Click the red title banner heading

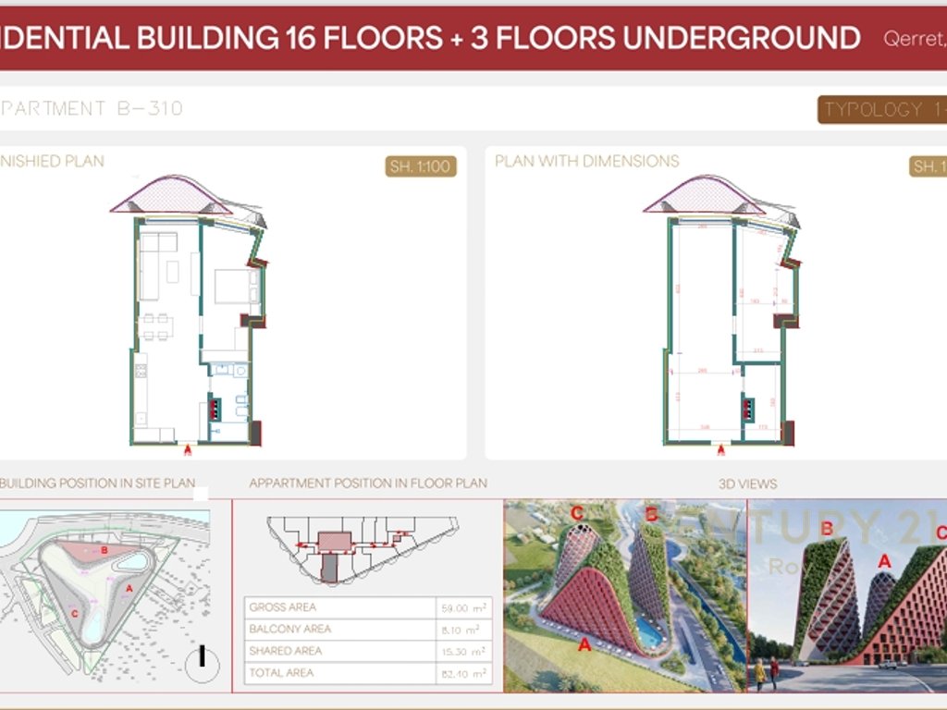click(430, 38)
